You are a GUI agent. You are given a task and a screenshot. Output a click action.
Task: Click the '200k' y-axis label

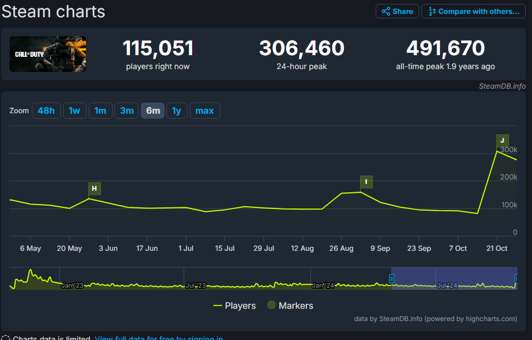(509, 177)
